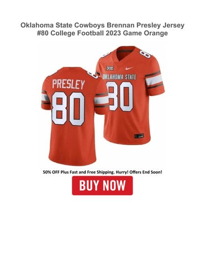205x265 pixels.
Task: Click the 80 number on the front jersey
Action: click(x=120, y=96)
